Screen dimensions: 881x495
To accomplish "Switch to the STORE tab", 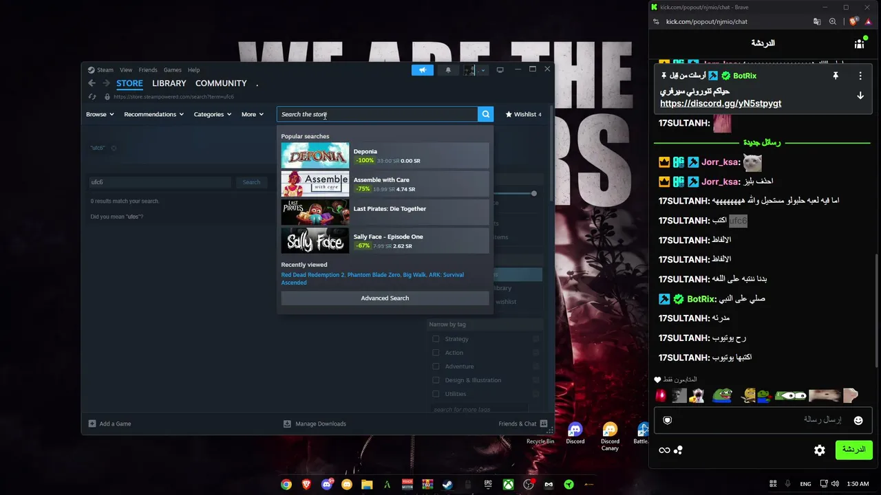I will pos(129,83).
